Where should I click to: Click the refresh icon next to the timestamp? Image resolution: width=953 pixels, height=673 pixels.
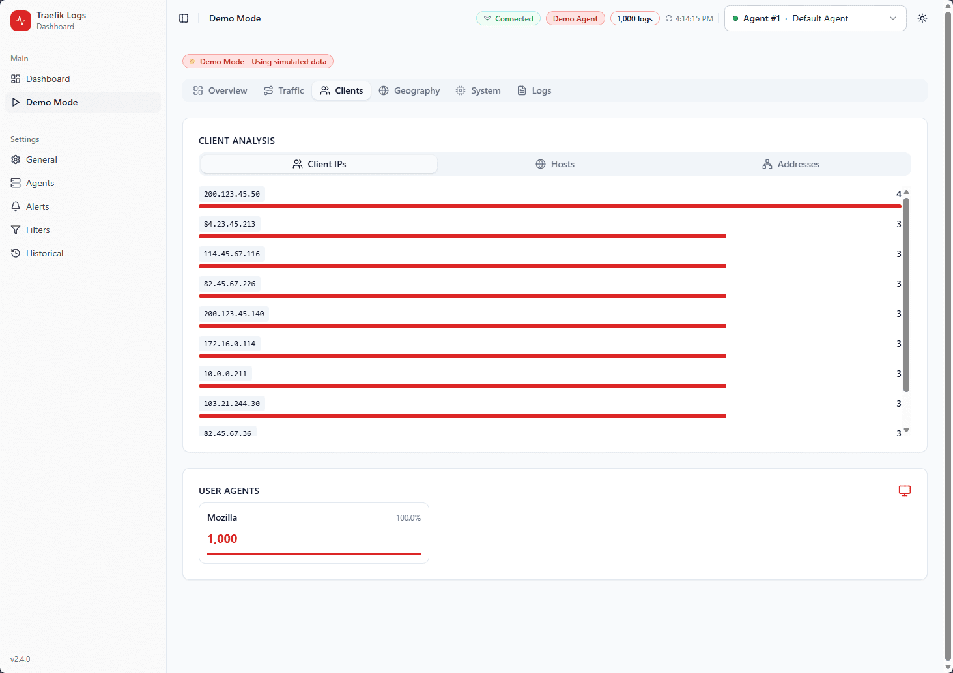670,18
